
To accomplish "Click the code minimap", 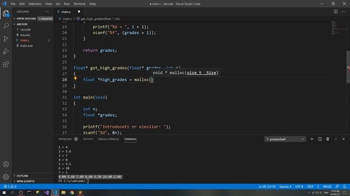I will pos(338,28).
